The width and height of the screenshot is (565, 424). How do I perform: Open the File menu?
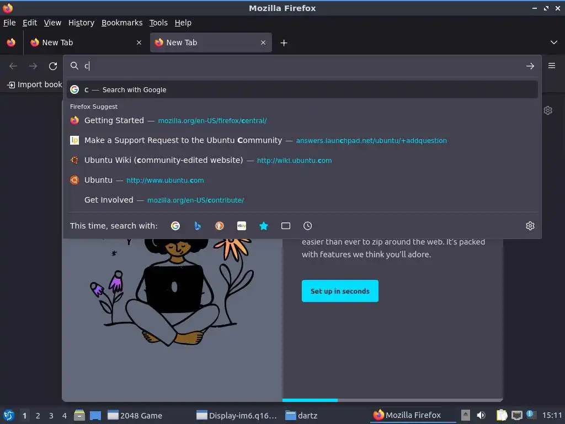(x=9, y=23)
